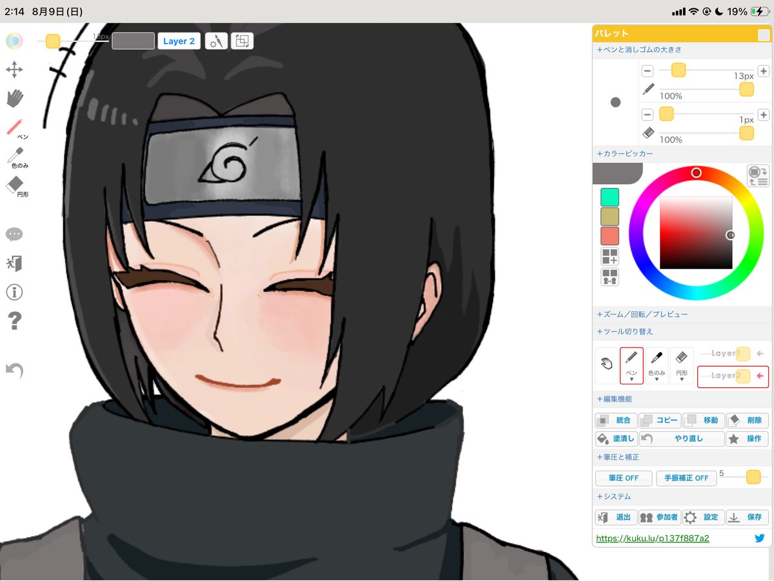
Task: Pick the salmon saved color swatch
Action: [x=610, y=236]
